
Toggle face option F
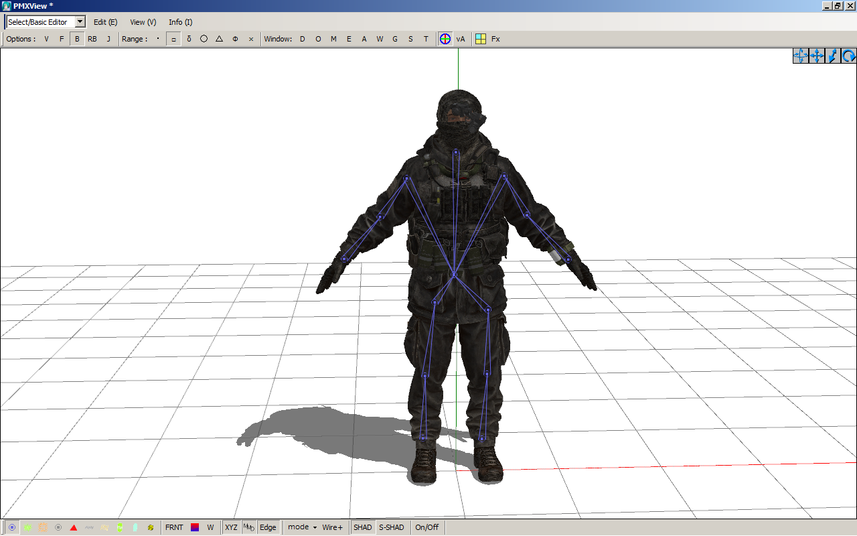coord(62,39)
